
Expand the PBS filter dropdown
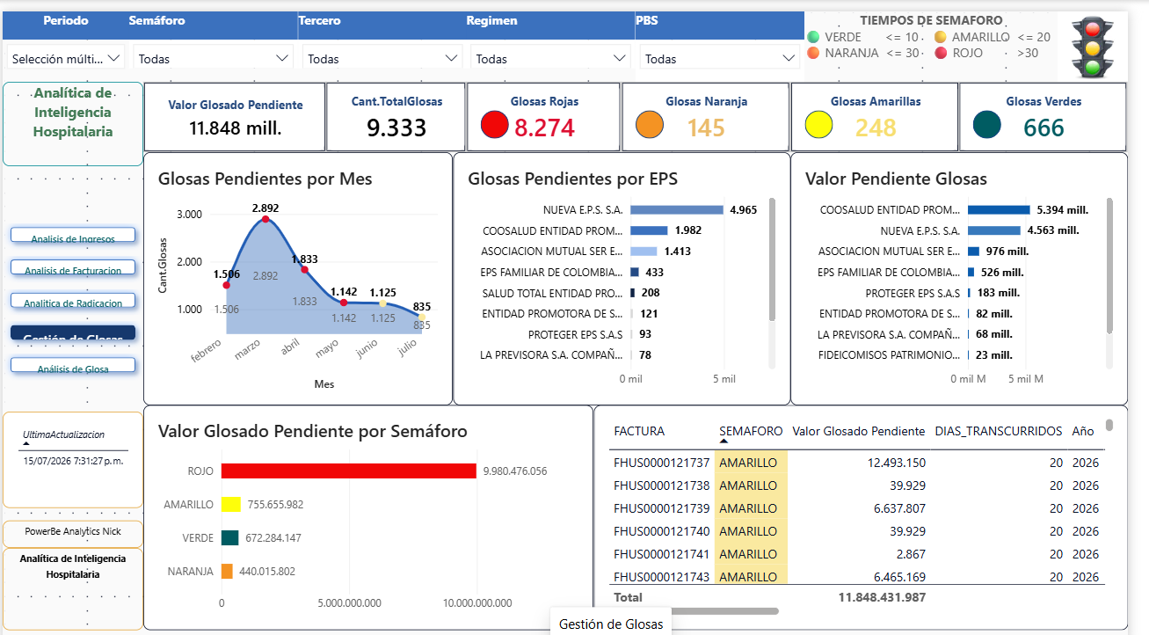(x=720, y=59)
